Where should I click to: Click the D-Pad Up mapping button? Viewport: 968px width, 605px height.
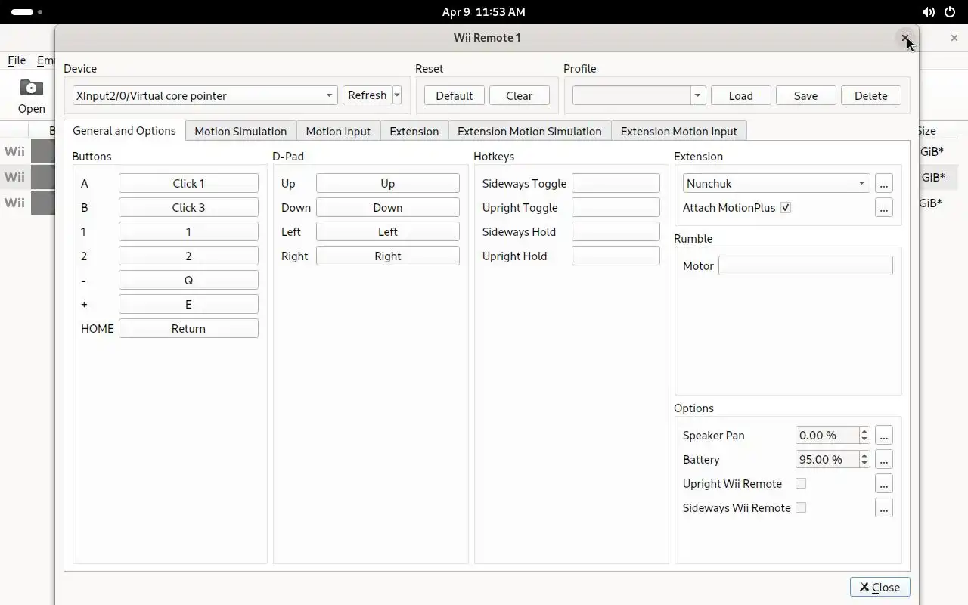pyautogui.click(x=387, y=183)
